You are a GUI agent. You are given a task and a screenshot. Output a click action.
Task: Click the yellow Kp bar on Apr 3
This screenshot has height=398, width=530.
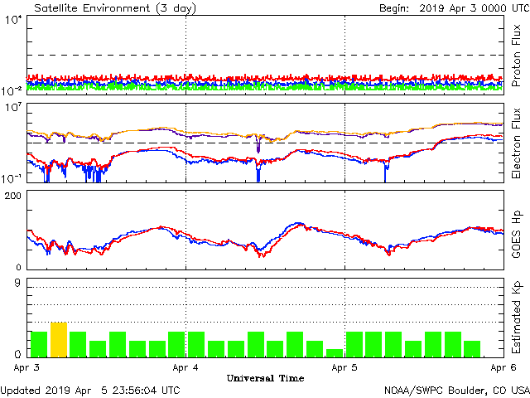(59, 340)
